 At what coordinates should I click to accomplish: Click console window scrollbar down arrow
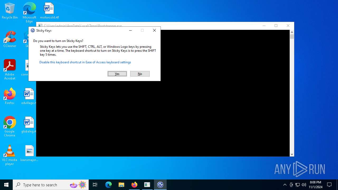[292, 154]
